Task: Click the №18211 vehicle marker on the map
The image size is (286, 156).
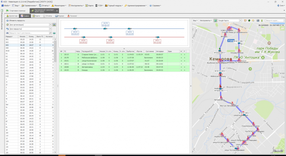Action: click(236, 148)
